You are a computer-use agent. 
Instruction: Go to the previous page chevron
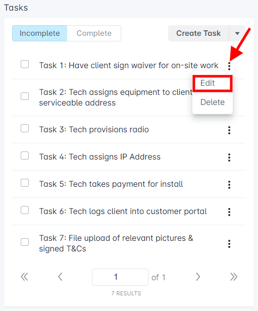point(60,277)
